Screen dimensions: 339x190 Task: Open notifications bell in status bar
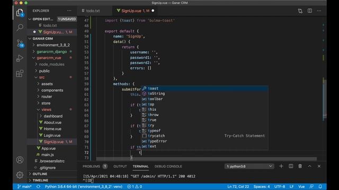point(320,186)
